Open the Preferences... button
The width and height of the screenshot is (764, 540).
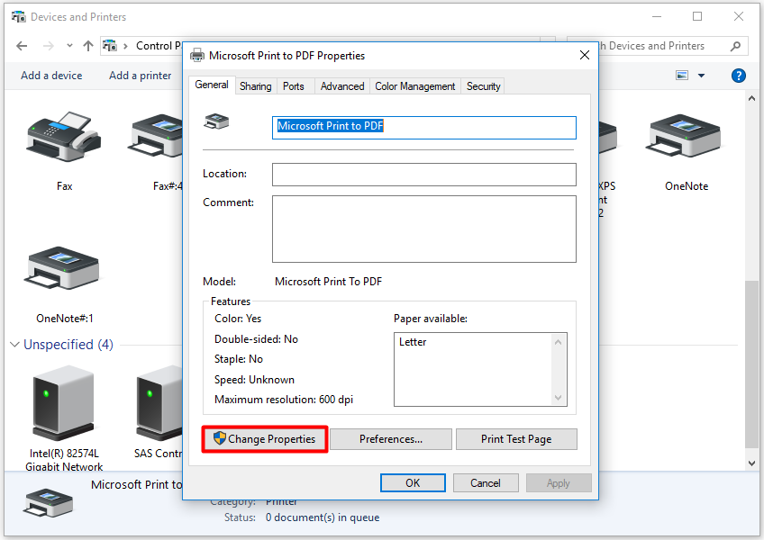tap(391, 439)
